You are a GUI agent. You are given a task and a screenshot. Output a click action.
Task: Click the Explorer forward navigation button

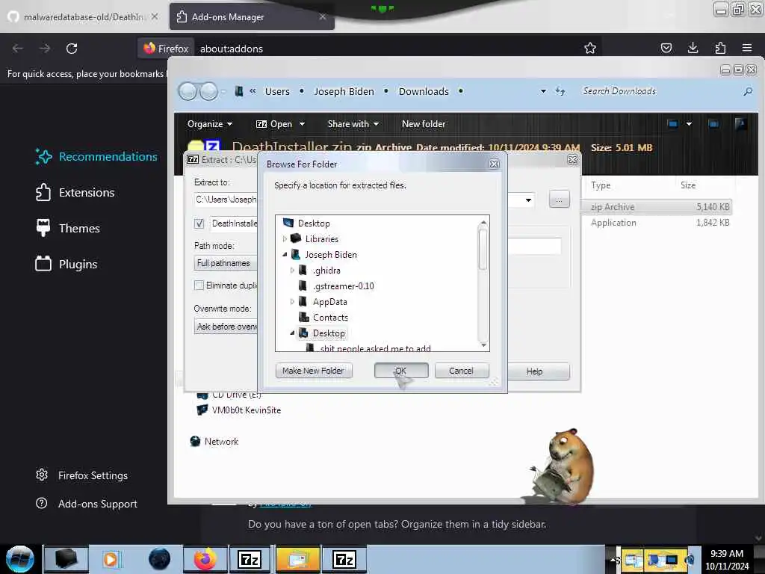pyautogui.click(x=209, y=91)
